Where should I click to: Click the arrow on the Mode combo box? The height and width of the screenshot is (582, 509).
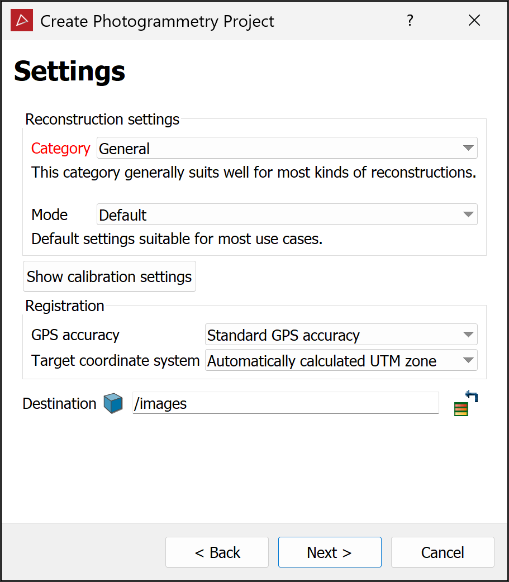(x=468, y=214)
